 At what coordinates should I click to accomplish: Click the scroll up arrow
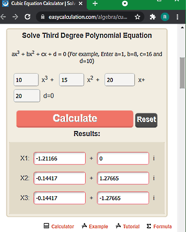click(x=182, y=28)
